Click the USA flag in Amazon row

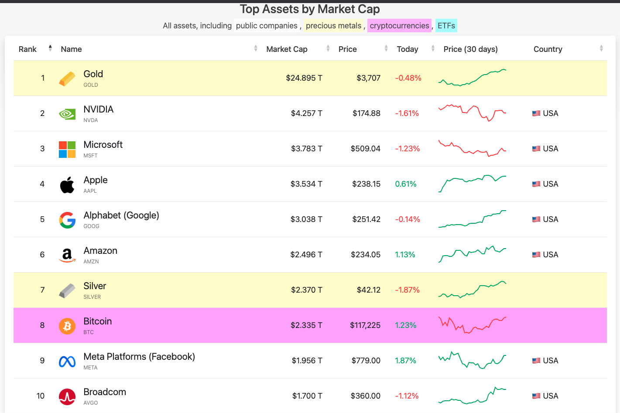tap(536, 255)
